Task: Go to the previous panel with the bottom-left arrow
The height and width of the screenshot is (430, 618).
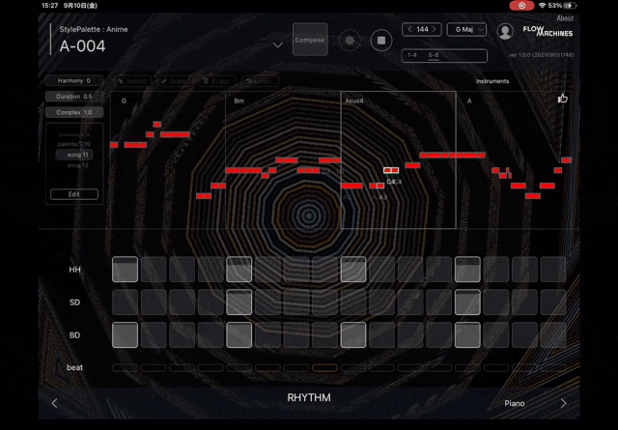Action: 55,403
